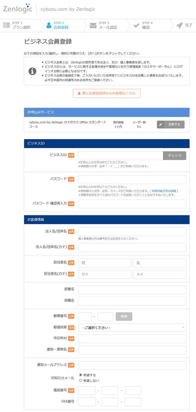Click 既に会員登録済みのお客様はこちら button

pyautogui.click(x=107, y=93)
